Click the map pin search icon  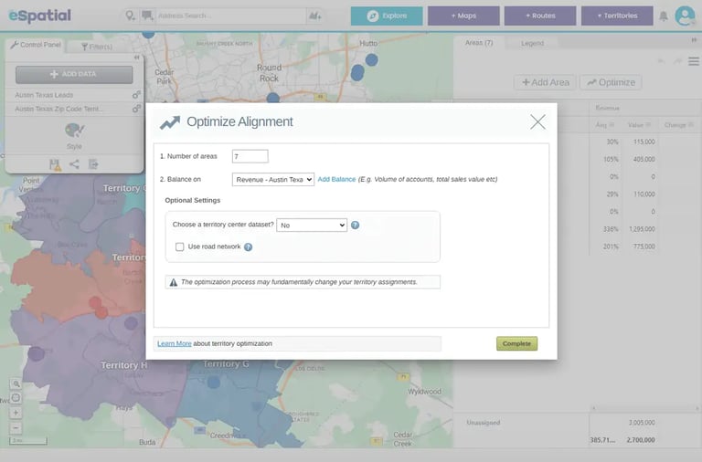pyautogui.click(x=130, y=16)
